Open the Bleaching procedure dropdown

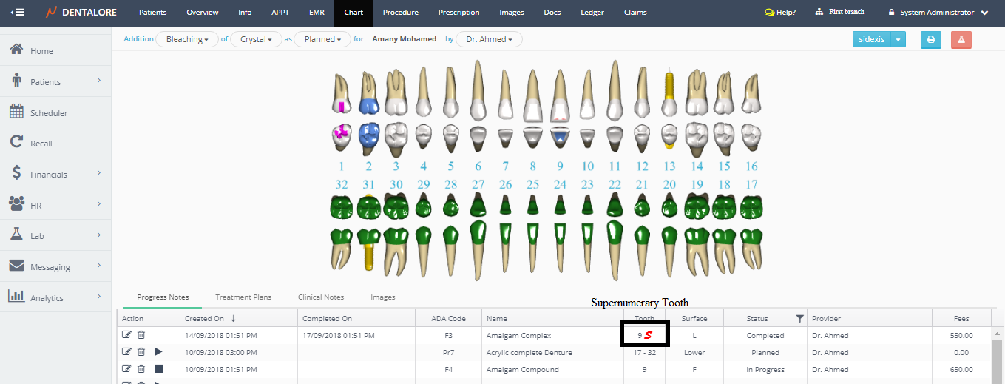tap(186, 39)
